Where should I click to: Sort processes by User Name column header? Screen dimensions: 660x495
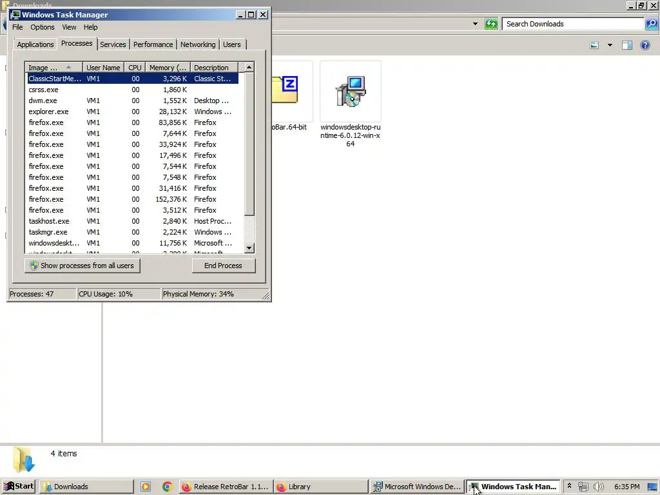click(103, 67)
